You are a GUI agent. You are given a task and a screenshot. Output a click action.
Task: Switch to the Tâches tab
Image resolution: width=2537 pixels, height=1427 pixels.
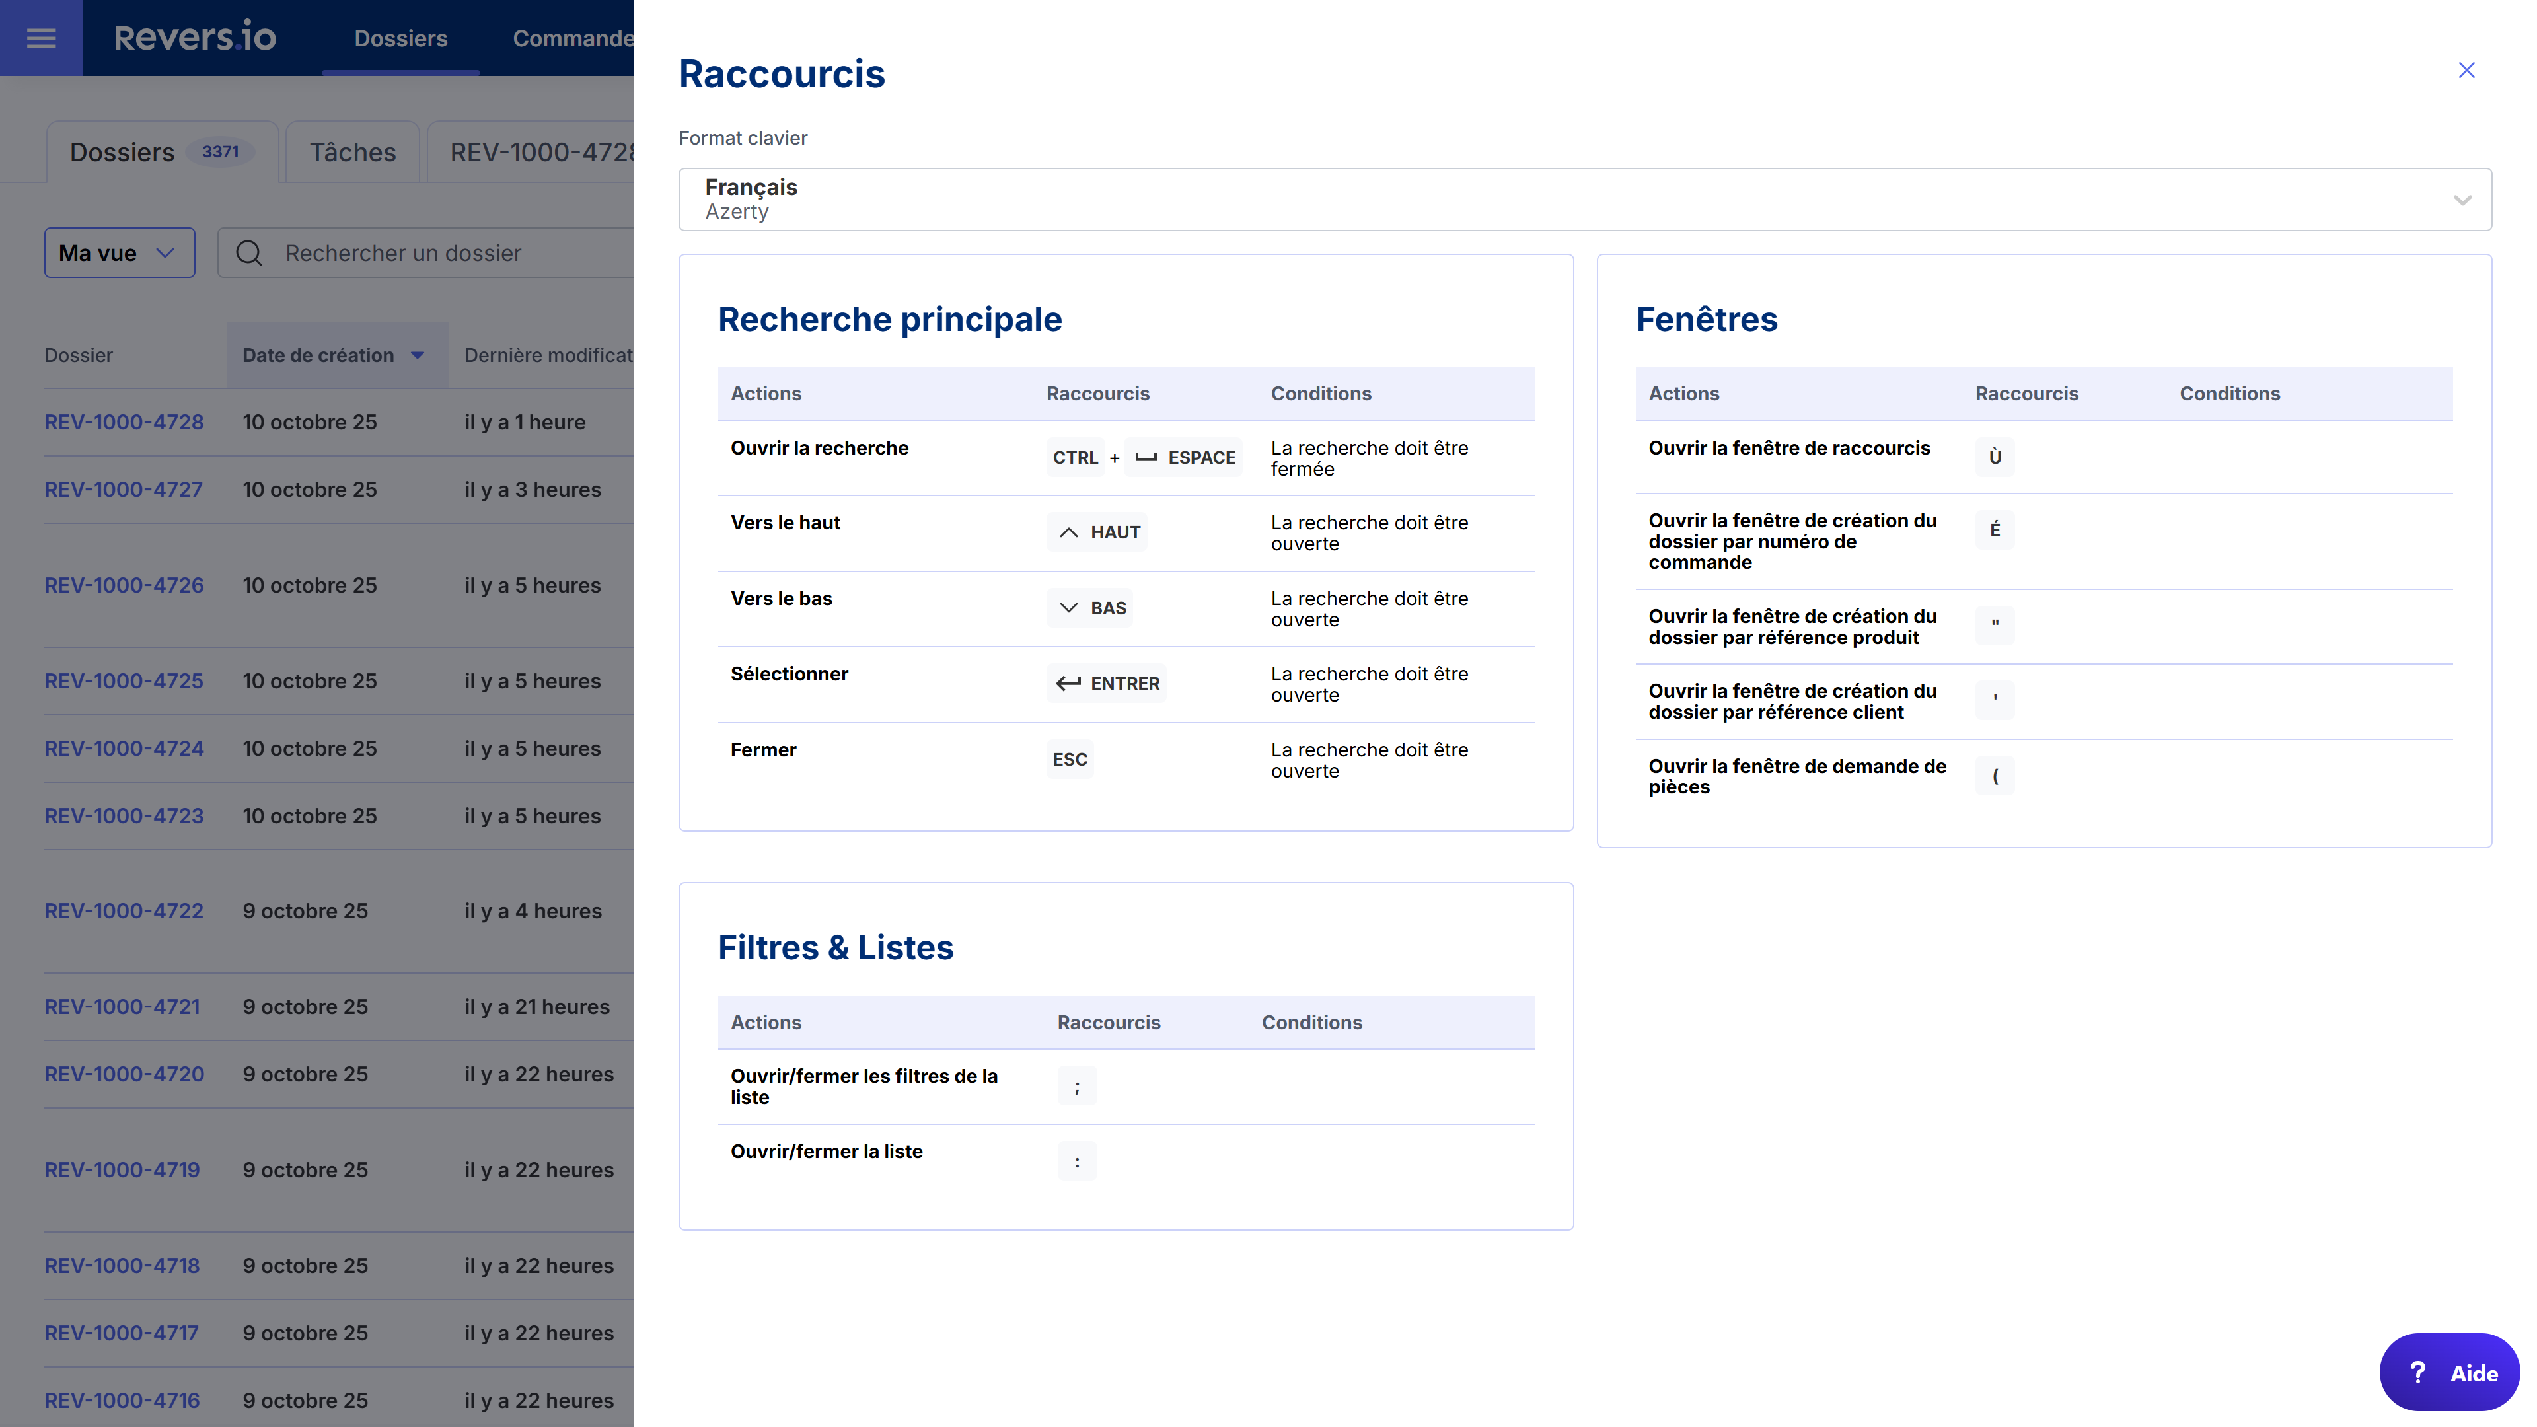[351, 153]
